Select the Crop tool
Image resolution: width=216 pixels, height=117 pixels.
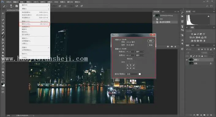pyautogui.click(x=3, y=26)
